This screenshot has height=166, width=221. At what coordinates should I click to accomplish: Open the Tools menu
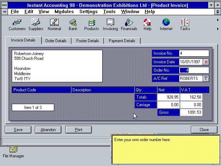(109, 11)
